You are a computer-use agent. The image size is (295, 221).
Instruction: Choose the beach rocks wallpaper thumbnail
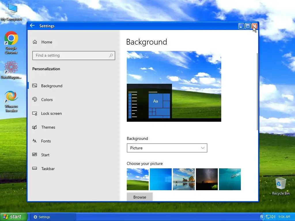click(x=184, y=179)
